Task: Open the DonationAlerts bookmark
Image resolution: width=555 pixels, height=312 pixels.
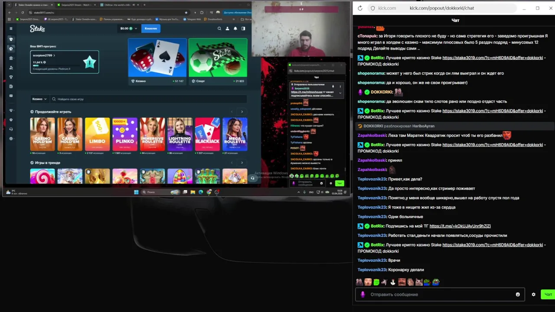Action: click(213, 19)
